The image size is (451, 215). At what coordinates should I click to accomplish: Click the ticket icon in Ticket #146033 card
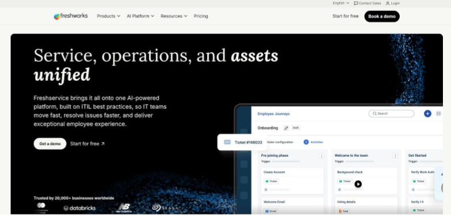tap(227, 142)
